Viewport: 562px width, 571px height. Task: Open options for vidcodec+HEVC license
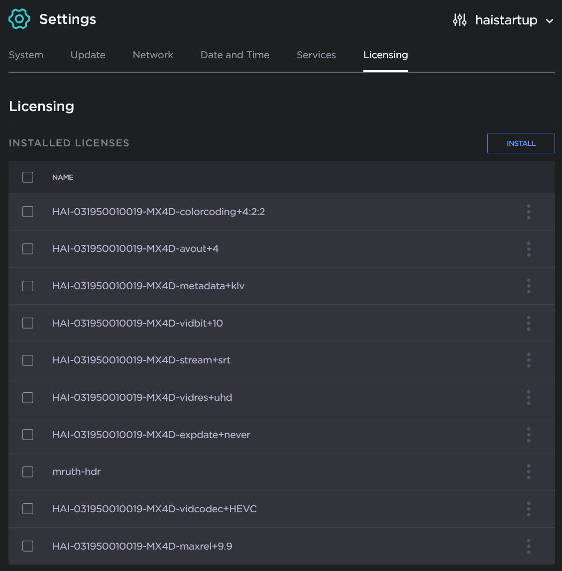point(529,509)
